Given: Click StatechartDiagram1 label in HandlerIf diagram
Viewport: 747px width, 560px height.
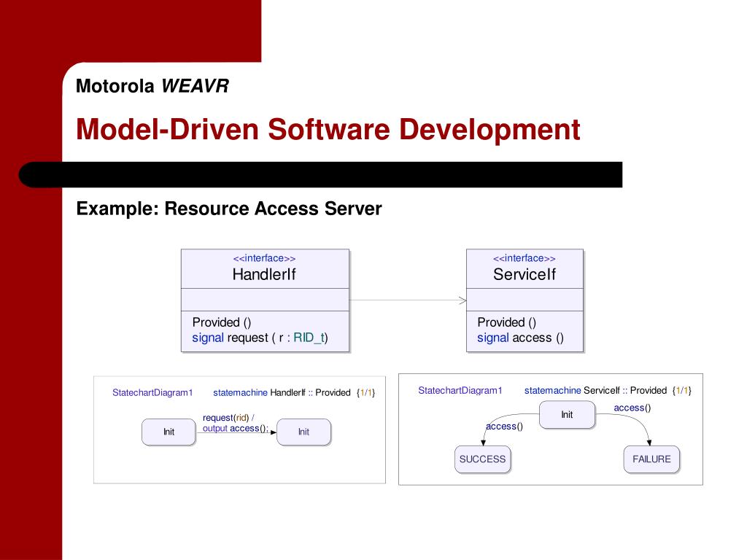Looking at the screenshot, I should 152,392.
